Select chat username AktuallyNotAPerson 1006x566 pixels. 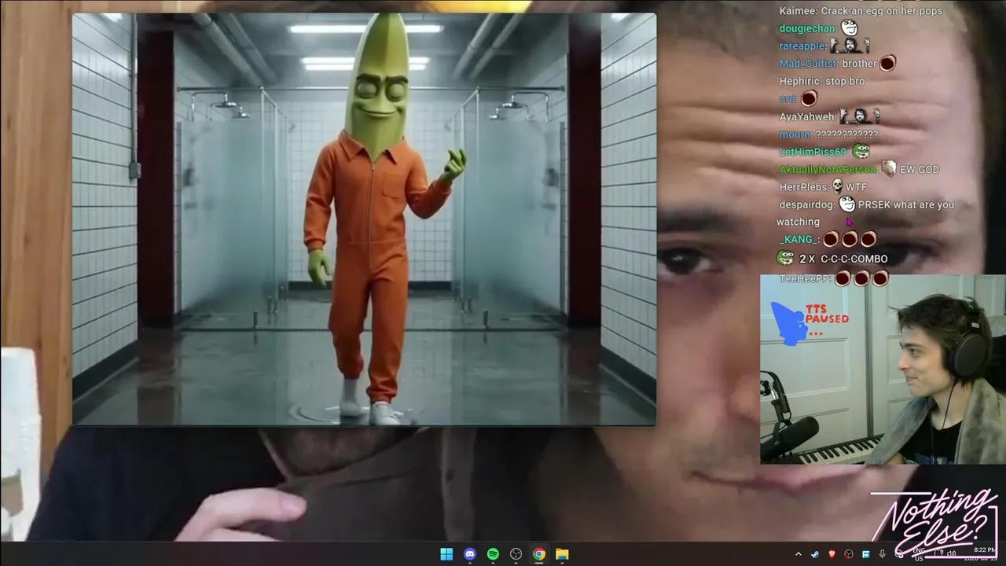[827, 169]
